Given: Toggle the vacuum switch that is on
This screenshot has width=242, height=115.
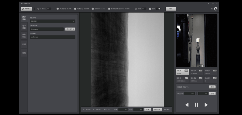Looking at the screenshot, I should [x=158, y=9].
